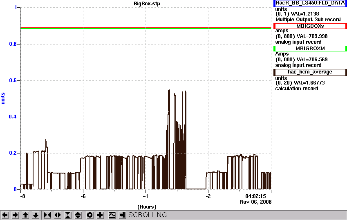The image size is (347, 220).
Task: Select the MBIGBOXs curve legend entry
Action: [x=310, y=26]
